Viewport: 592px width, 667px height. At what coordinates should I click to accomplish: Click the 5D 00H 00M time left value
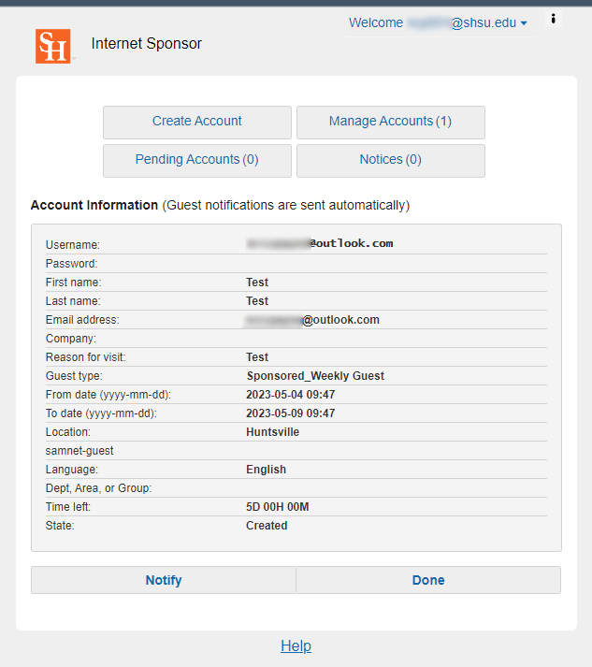277,507
